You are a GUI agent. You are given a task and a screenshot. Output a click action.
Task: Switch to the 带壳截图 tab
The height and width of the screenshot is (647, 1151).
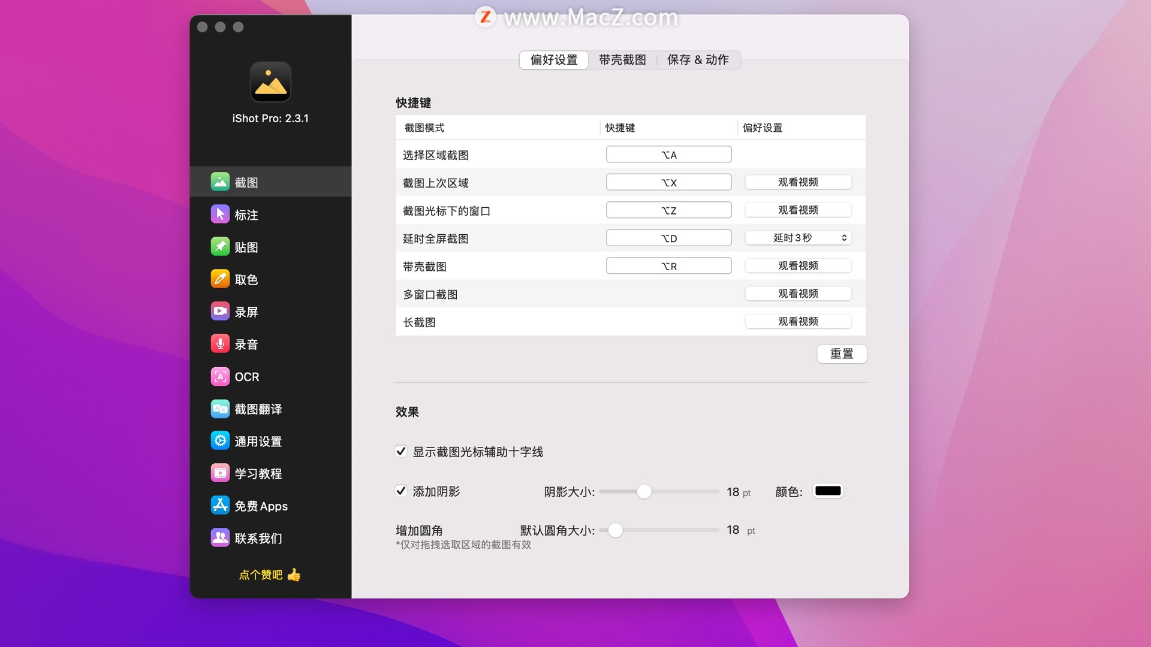622,60
